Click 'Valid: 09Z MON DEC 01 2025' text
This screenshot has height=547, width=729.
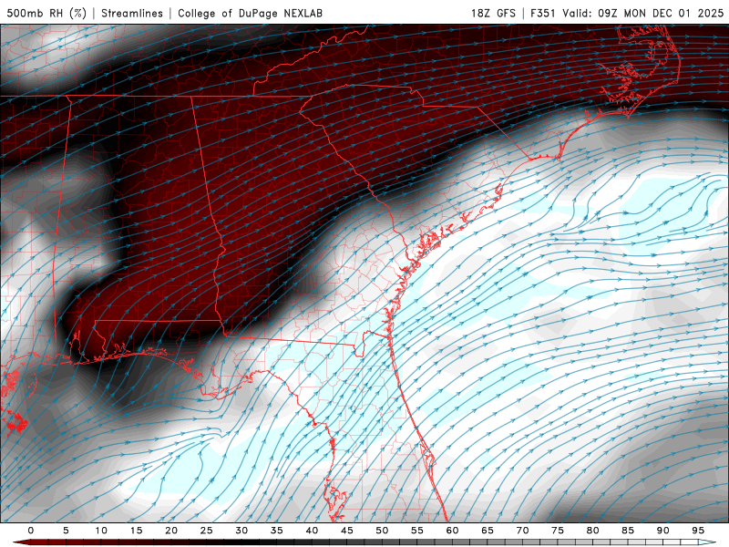643,13
